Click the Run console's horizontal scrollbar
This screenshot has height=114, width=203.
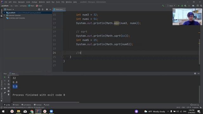click(x=46, y=102)
